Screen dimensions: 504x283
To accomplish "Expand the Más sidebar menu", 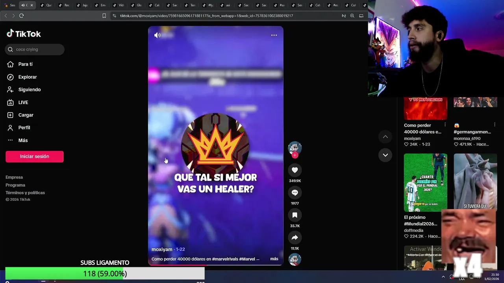I will point(23,140).
